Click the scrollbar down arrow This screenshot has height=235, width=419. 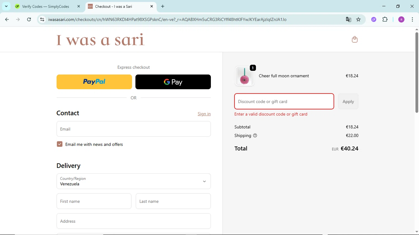[x=416, y=232]
